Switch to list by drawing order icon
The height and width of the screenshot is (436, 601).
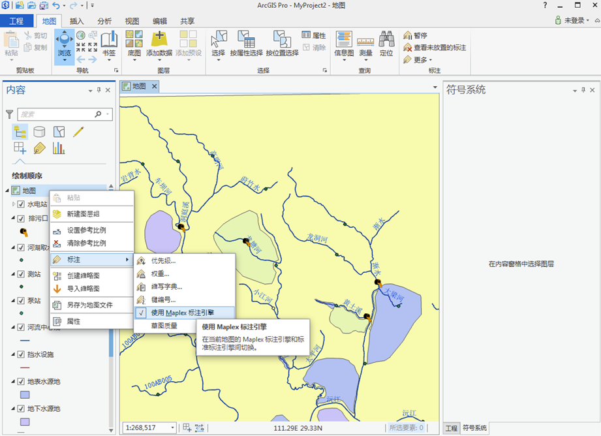(x=20, y=132)
